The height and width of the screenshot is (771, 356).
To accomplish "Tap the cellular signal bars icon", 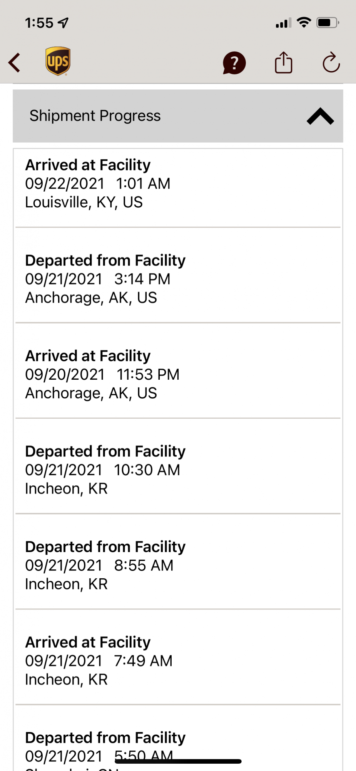I will [x=283, y=23].
